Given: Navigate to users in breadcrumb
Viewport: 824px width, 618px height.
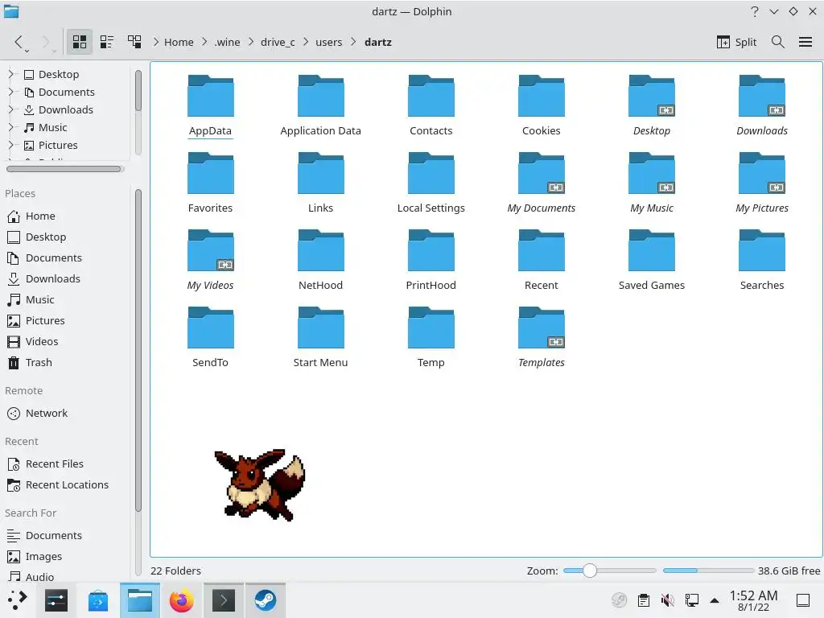Looking at the screenshot, I should coord(328,42).
